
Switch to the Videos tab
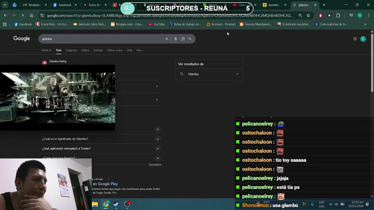coord(85,50)
